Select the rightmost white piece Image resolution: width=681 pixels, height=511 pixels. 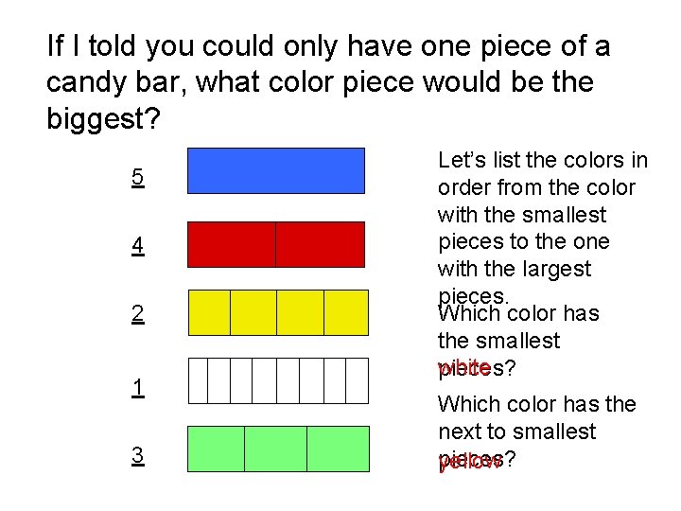357,381
